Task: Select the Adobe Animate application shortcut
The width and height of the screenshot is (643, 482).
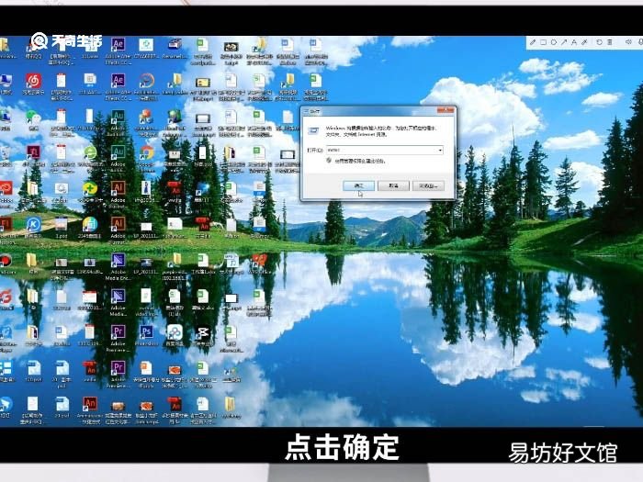Action: pyautogui.click(x=90, y=403)
